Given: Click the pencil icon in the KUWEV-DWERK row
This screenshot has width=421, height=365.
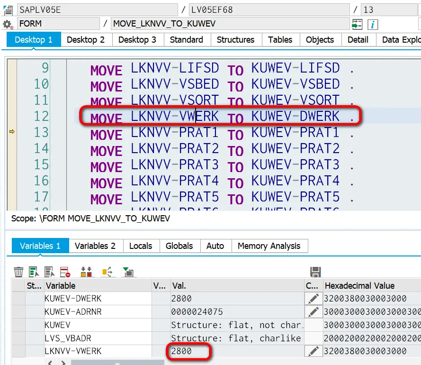Looking at the screenshot, I should 314,298.
